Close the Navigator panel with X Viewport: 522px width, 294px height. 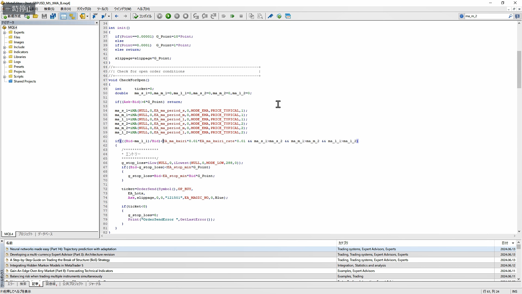[97, 23]
